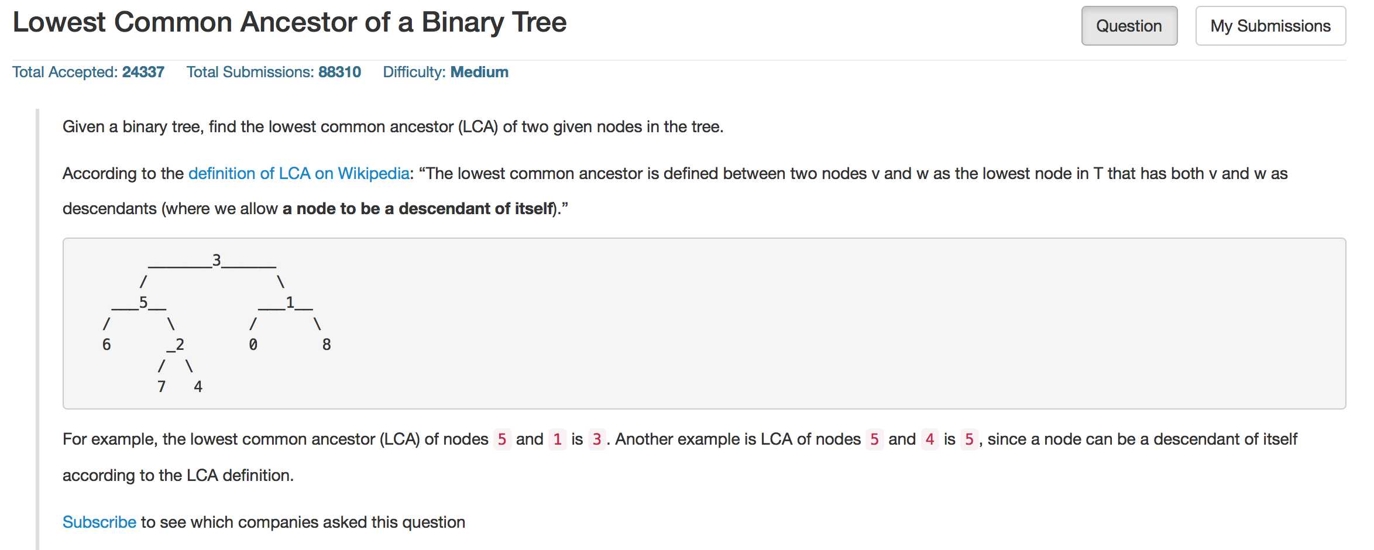
Task: Click node 1 in the tree diagram
Action: (x=290, y=302)
